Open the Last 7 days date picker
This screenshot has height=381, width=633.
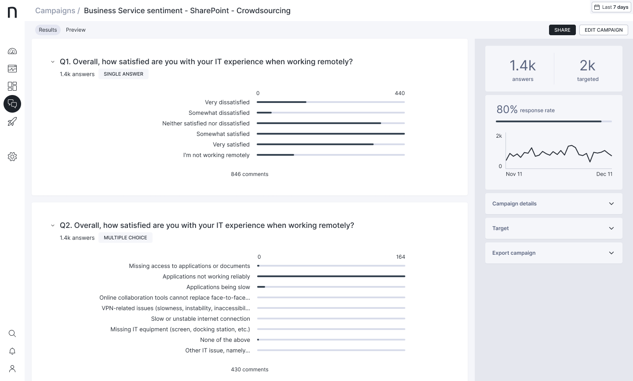(x=611, y=7)
